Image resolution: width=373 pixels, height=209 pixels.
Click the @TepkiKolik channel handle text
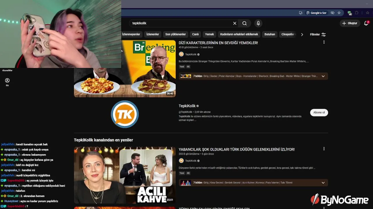[x=186, y=112]
